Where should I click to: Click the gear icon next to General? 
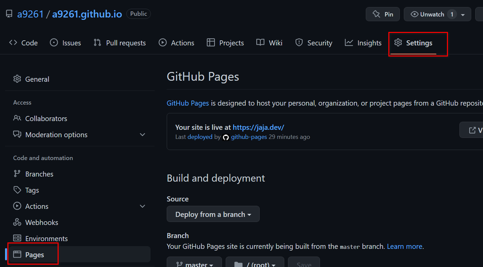tap(17, 79)
